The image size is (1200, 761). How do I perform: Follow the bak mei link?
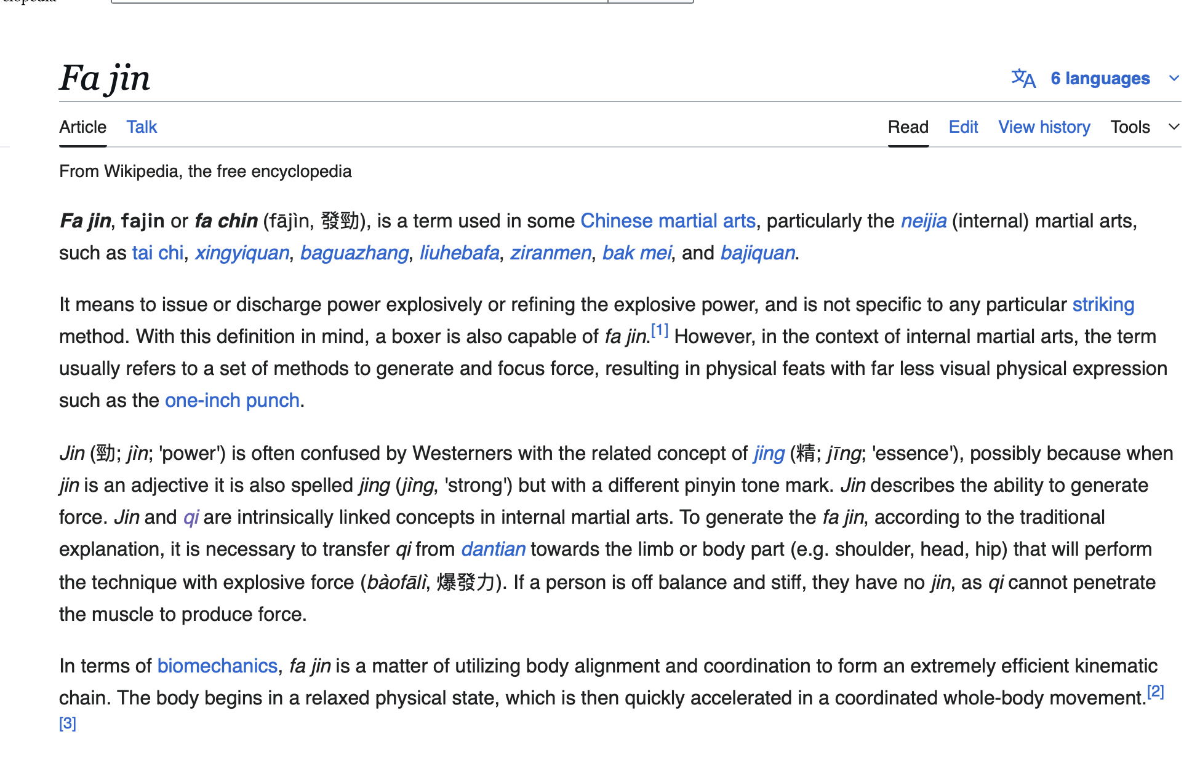pos(636,253)
